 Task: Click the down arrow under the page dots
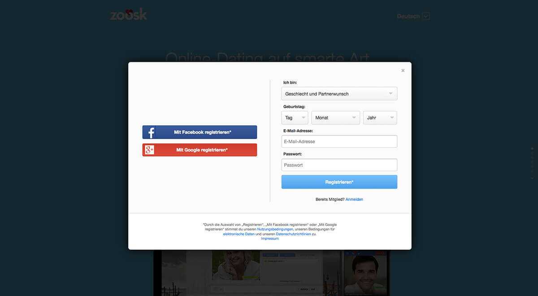[532, 178]
